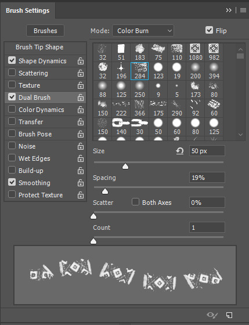Enable the Both Axes checkbox
This screenshot has height=325, width=249.
pos(135,202)
